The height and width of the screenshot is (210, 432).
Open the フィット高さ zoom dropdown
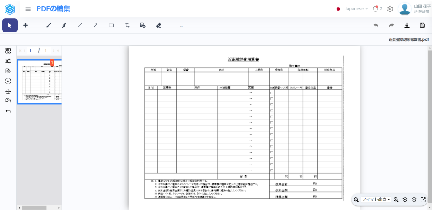tap(376, 199)
